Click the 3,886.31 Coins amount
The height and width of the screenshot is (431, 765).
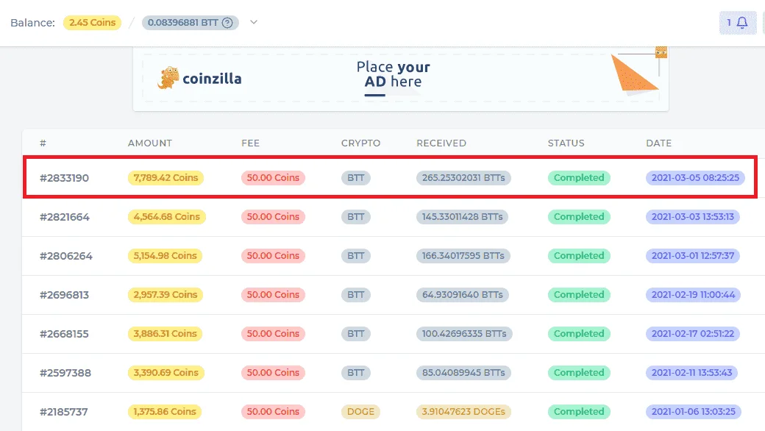[165, 333]
